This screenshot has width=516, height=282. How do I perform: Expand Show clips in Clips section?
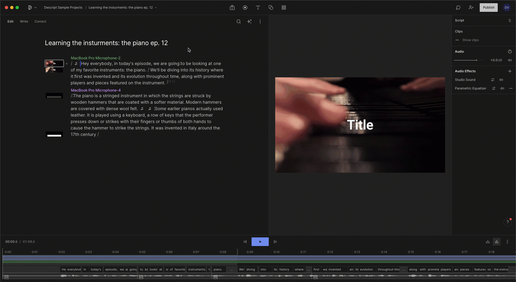point(470,40)
